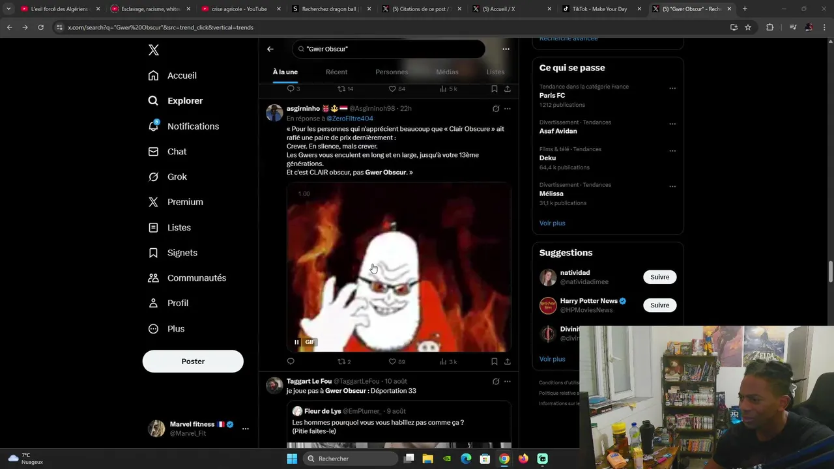Open more options for Mélissa trend
This screenshot has width=834, height=469.
[672, 186]
